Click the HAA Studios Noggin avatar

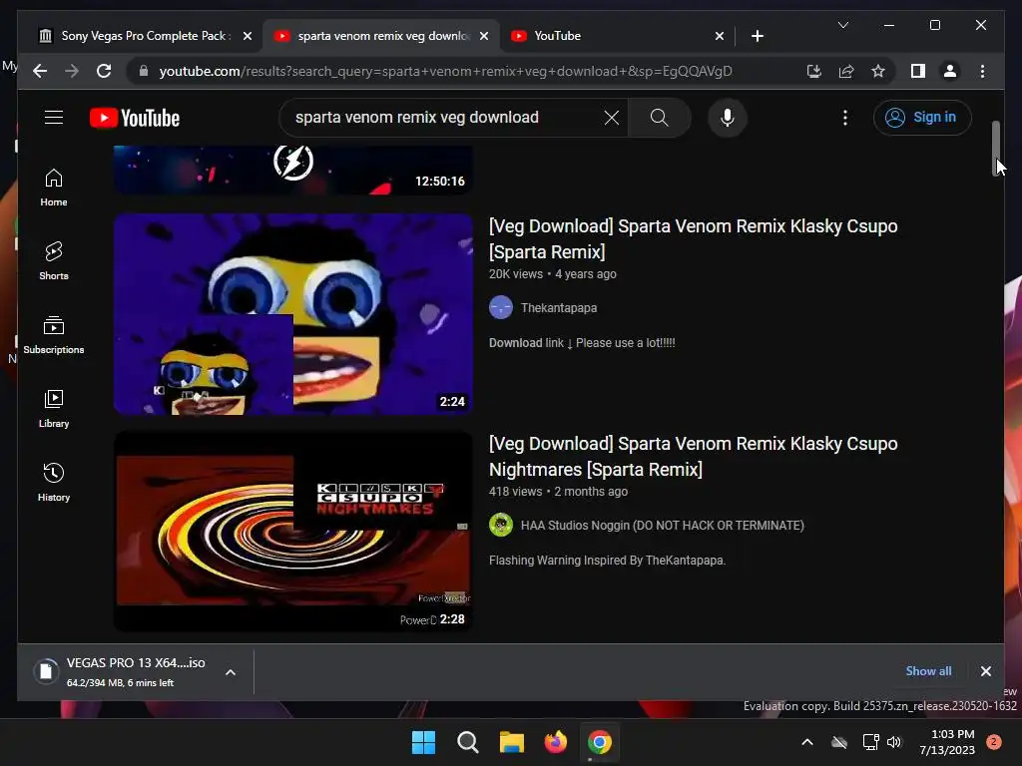(x=501, y=525)
